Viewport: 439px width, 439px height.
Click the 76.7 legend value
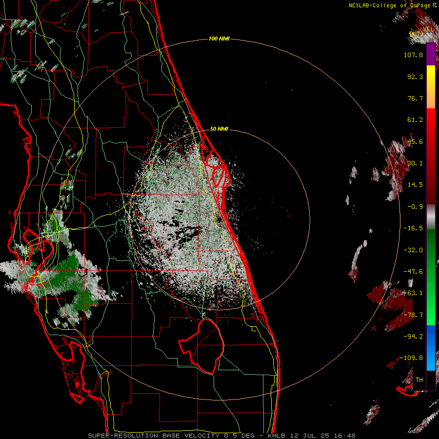415,98
